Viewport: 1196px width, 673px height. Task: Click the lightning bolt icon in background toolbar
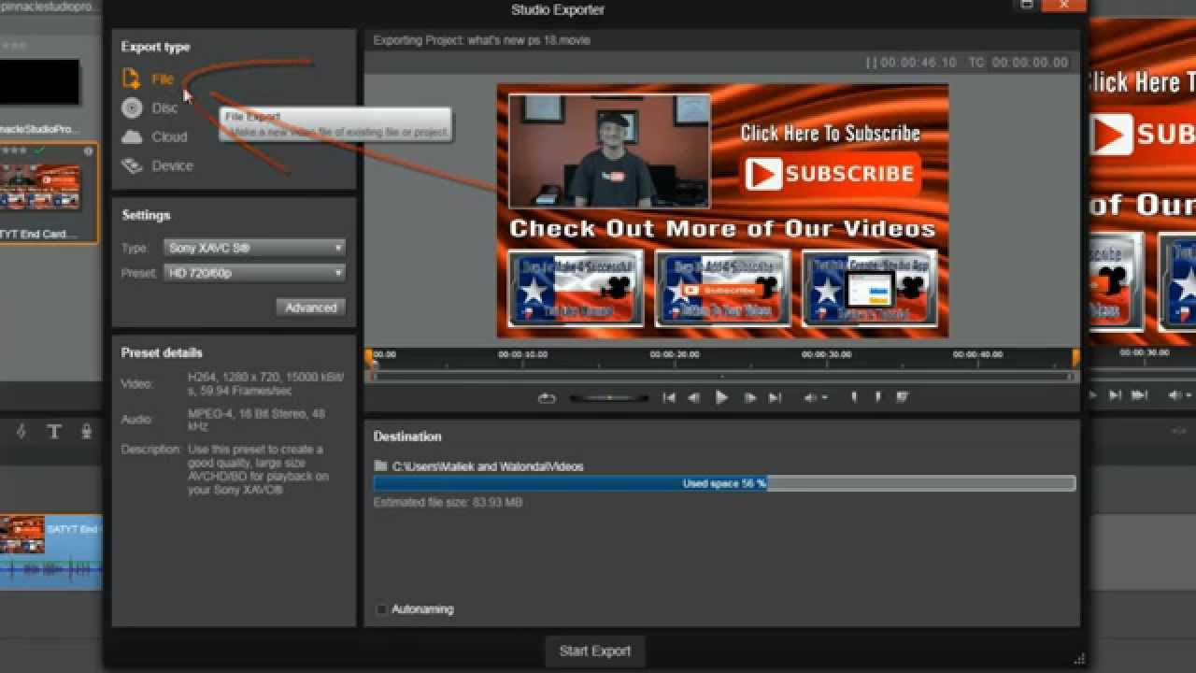[x=21, y=432]
